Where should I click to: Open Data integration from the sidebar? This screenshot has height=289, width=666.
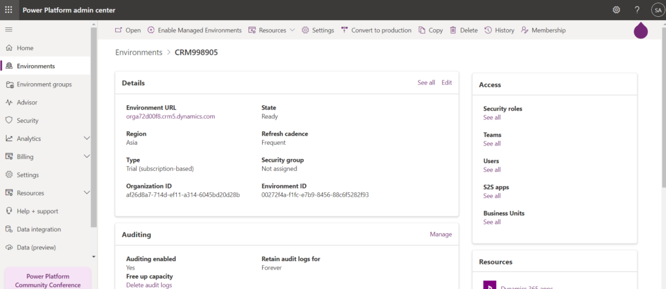[38, 229]
